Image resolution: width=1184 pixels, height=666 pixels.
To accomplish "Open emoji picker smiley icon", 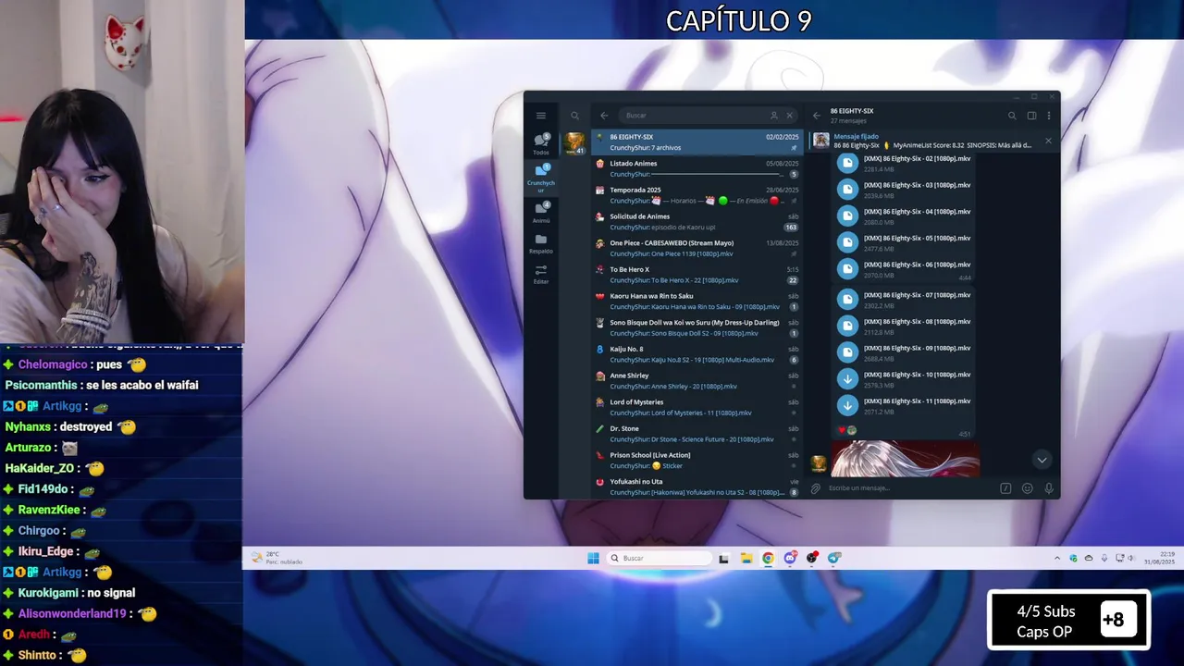I will tap(1027, 488).
